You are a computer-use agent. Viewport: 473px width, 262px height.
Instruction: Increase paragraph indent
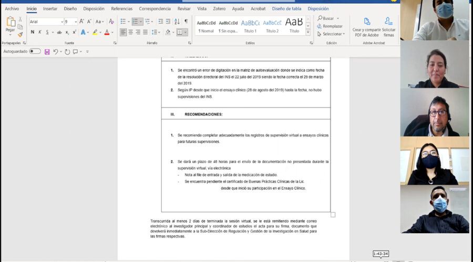tap(168, 21)
